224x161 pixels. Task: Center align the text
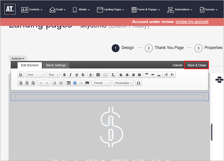pos(127,75)
